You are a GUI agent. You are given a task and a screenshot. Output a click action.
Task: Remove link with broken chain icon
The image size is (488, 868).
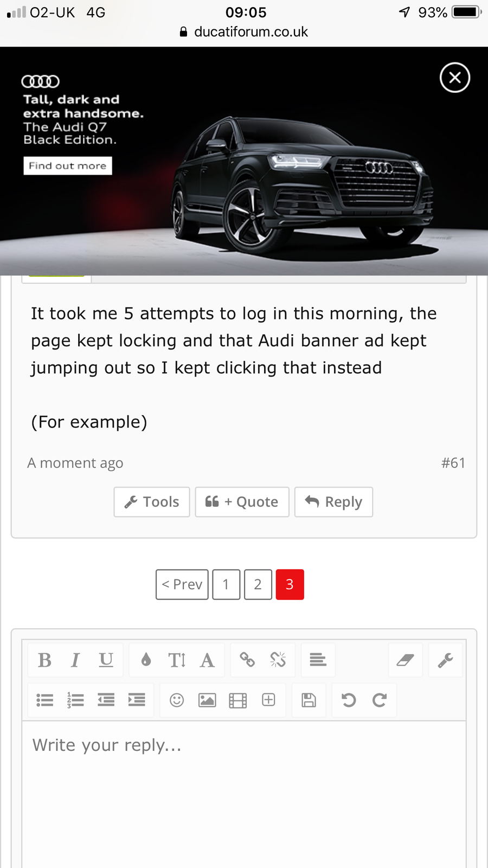point(278,660)
